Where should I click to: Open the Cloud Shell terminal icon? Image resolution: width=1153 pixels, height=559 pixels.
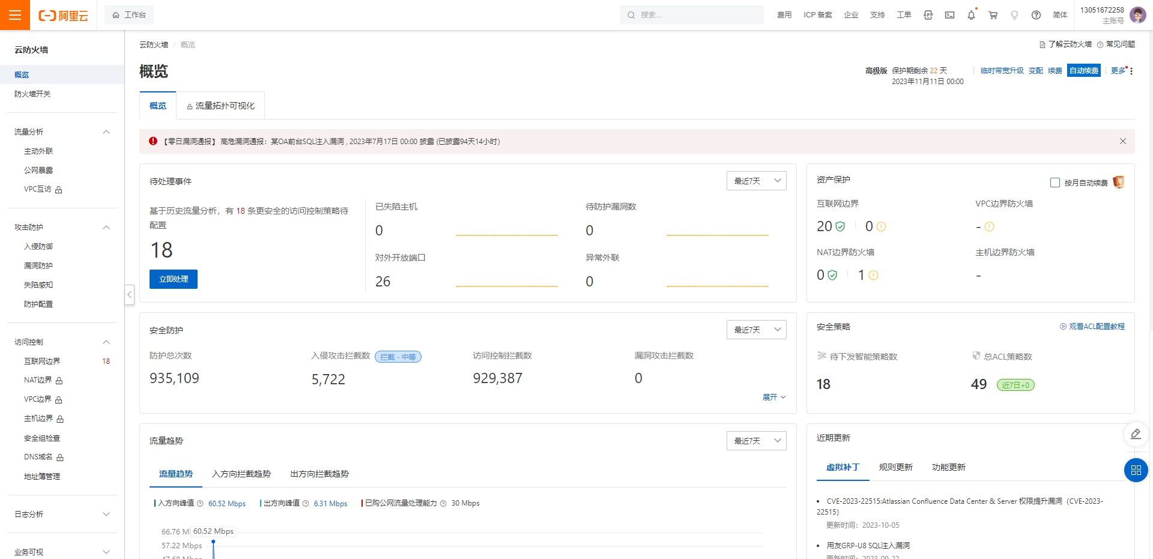pyautogui.click(x=949, y=15)
